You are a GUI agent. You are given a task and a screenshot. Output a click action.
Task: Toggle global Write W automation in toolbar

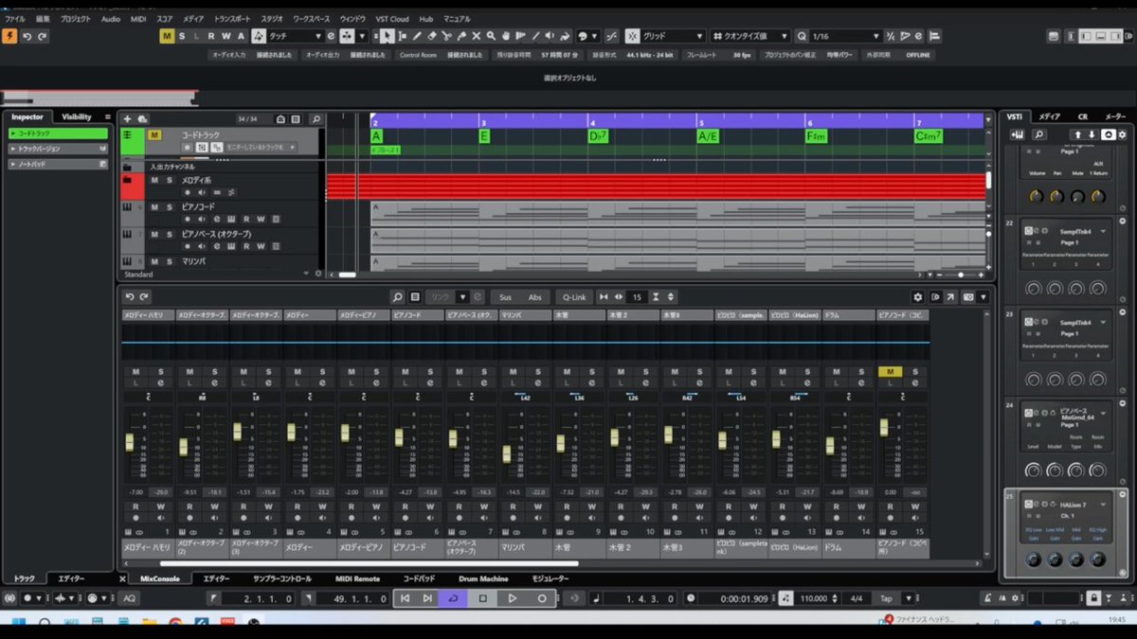[x=226, y=36]
